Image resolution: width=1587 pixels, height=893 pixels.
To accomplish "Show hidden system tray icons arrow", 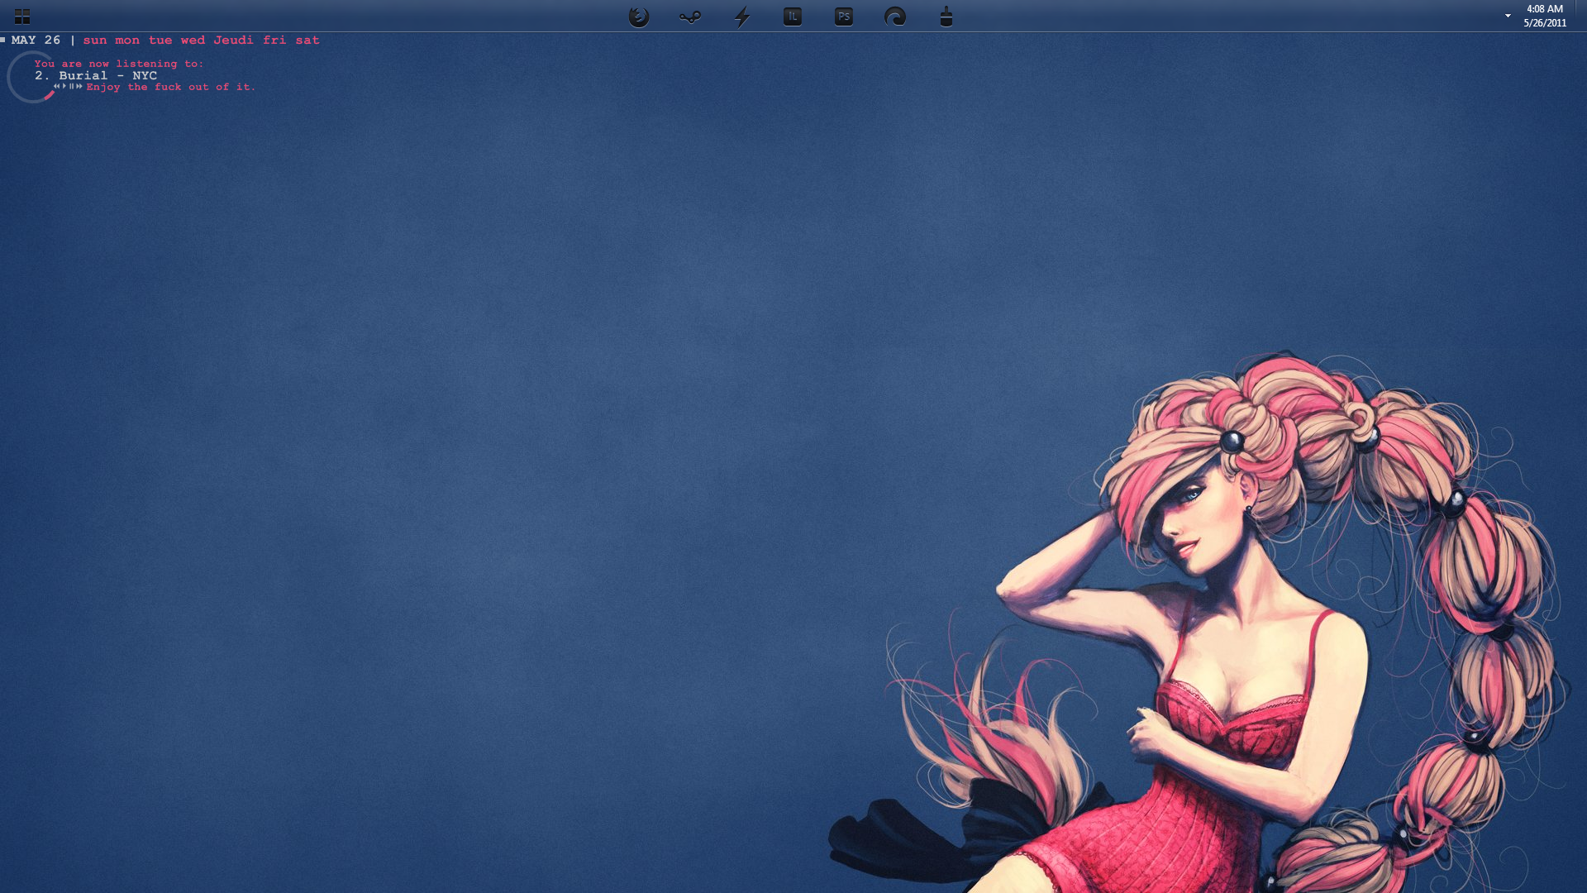I will pyautogui.click(x=1508, y=16).
